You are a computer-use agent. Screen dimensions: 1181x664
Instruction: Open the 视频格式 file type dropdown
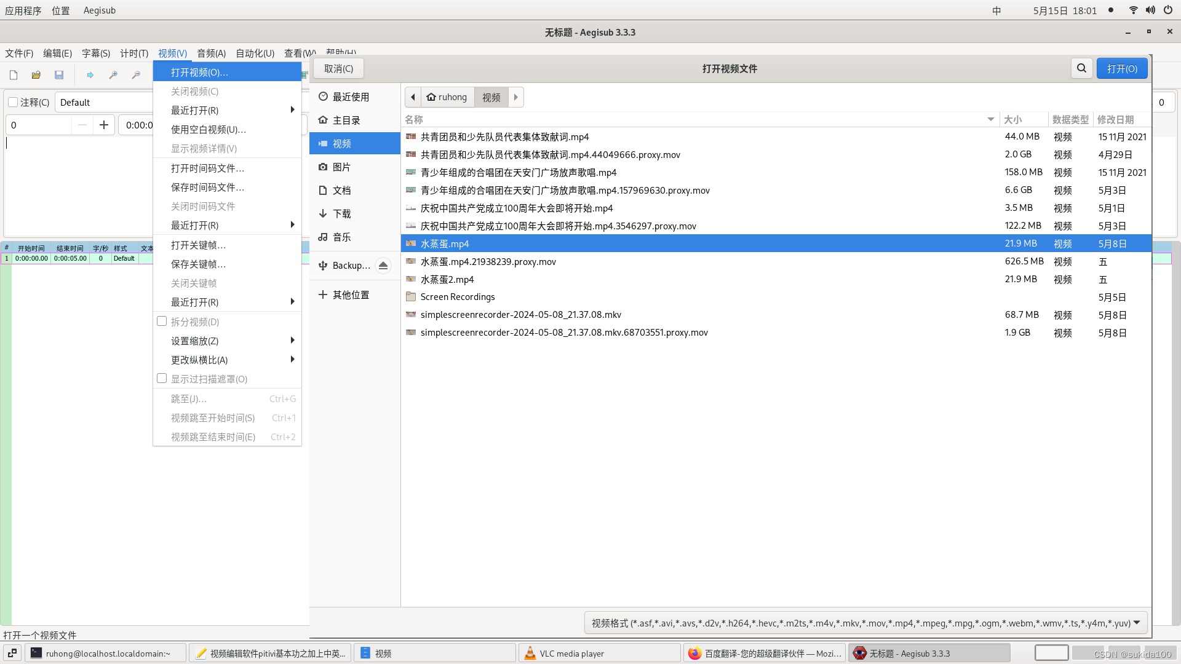point(866,623)
